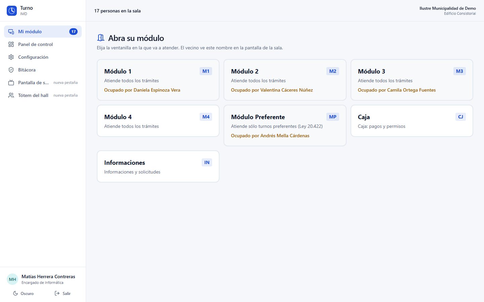Open Tótem del hall in new tab
The image size is (484, 302).
43,95
